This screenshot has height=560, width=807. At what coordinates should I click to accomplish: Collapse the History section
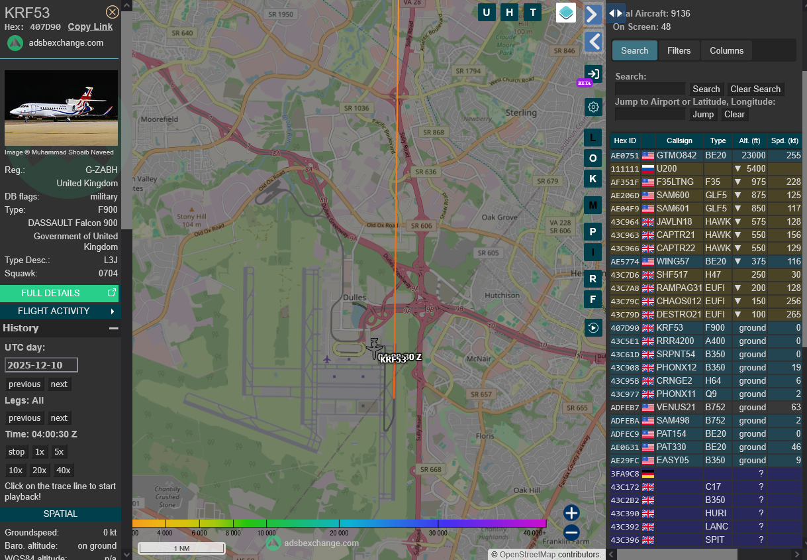(x=114, y=328)
